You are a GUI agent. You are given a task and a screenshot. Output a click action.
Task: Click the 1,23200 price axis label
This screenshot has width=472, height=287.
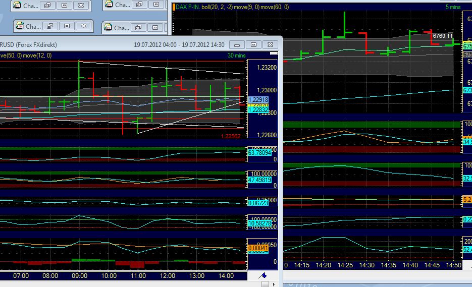coord(267,68)
